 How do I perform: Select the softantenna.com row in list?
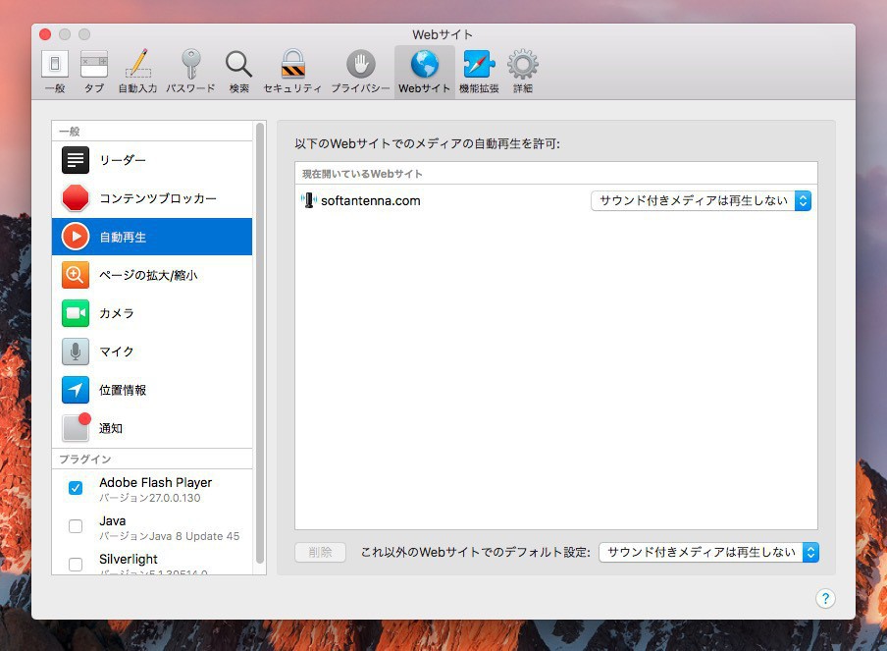442,200
